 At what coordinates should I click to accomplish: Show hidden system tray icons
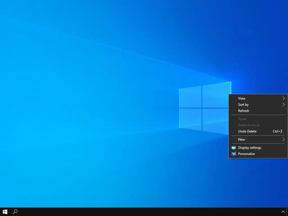[x=283, y=212]
